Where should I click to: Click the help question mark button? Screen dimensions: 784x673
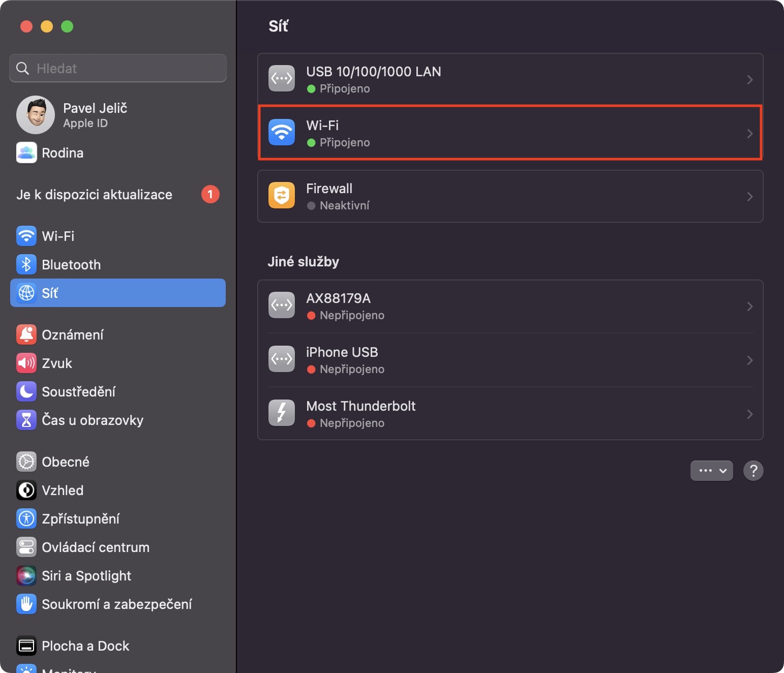pos(753,471)
